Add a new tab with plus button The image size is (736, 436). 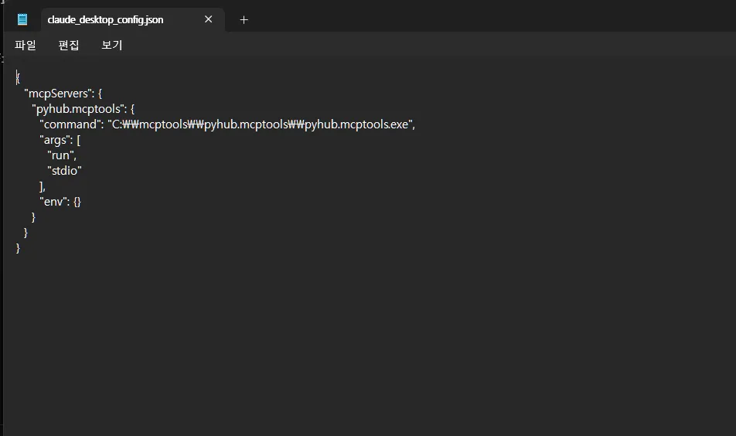click(x=244, y=19)
